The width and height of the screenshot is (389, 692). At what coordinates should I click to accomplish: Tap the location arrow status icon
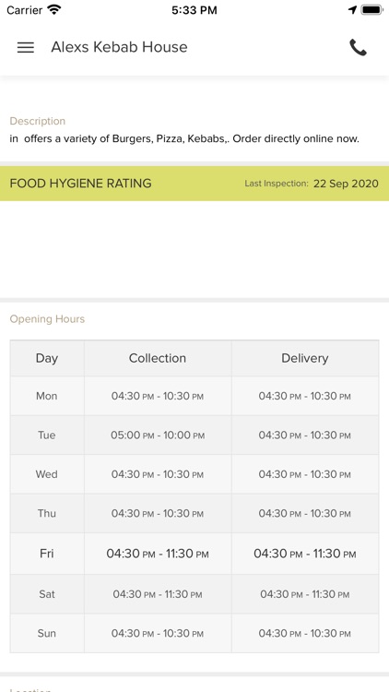pos(352,10)
